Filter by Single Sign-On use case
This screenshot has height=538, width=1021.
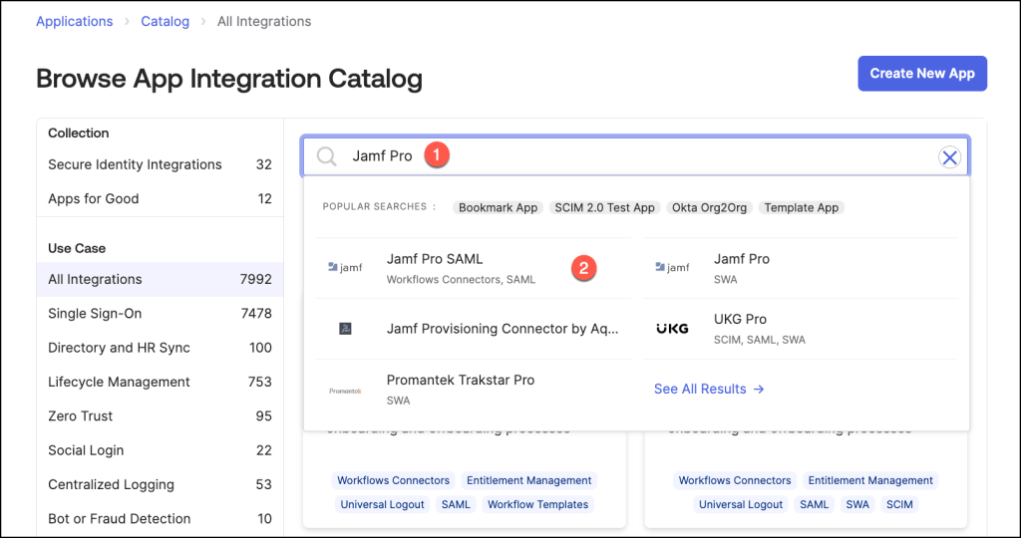coord(95,314)
